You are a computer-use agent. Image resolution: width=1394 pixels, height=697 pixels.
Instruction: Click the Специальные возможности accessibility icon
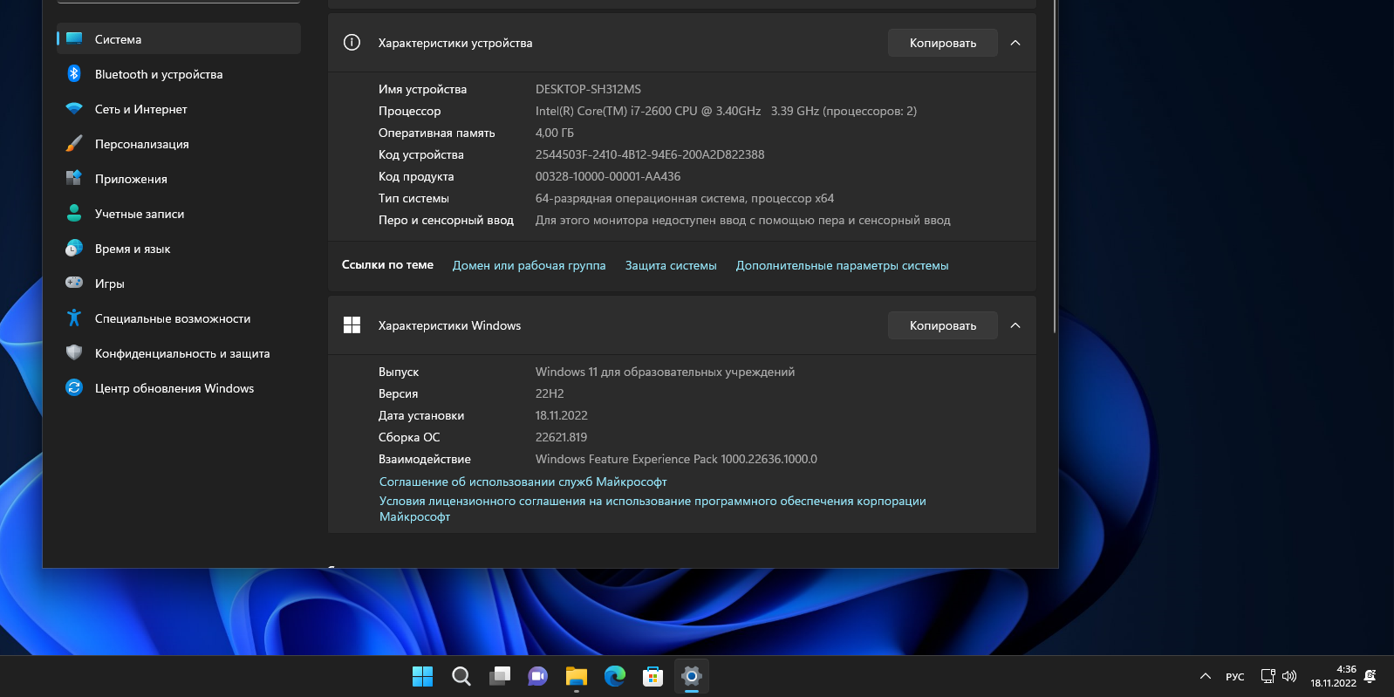coord(74,318)
